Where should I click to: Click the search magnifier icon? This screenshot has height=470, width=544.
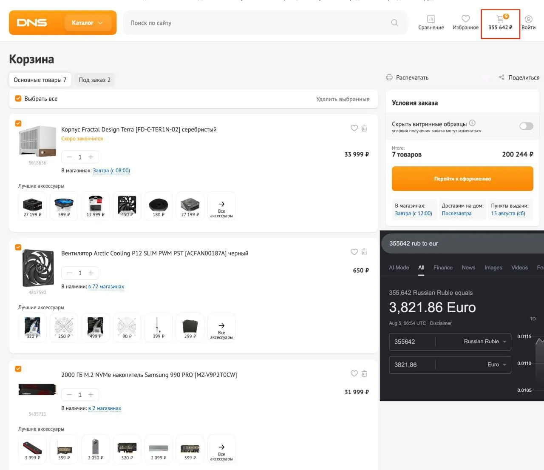(x=394, y=23)
